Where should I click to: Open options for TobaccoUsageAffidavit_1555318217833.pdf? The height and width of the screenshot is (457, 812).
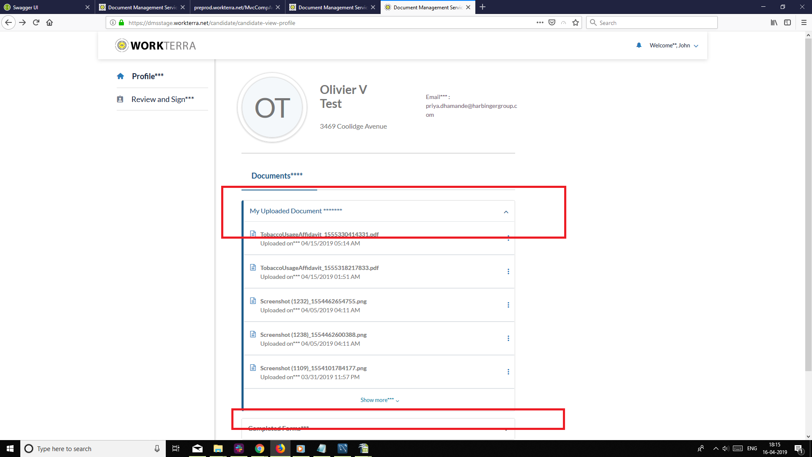(x=508, y=272)
